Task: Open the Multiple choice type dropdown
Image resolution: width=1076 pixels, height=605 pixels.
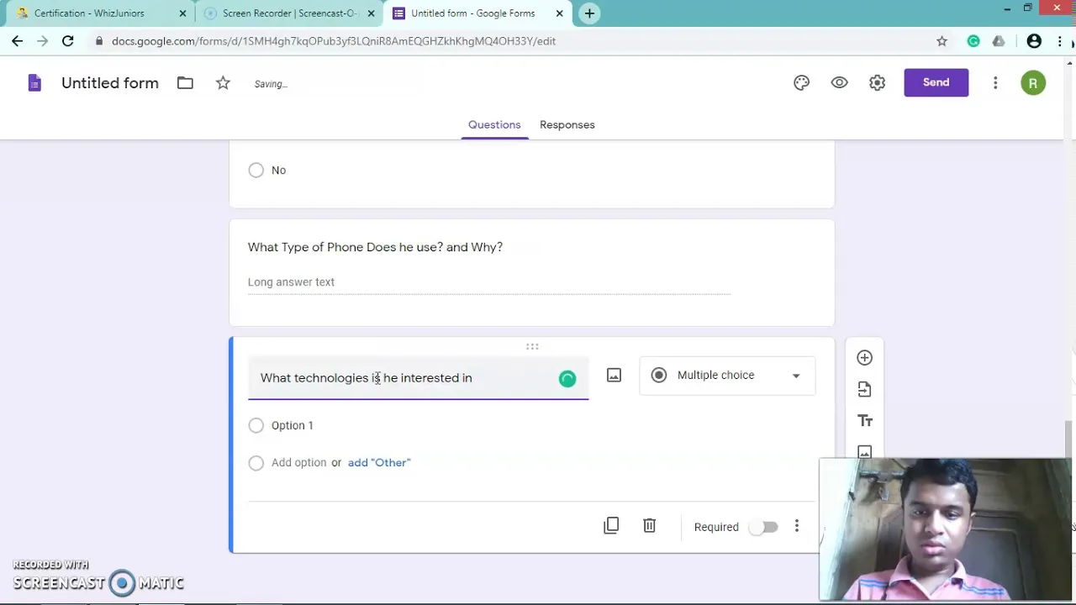Action: 727,376
